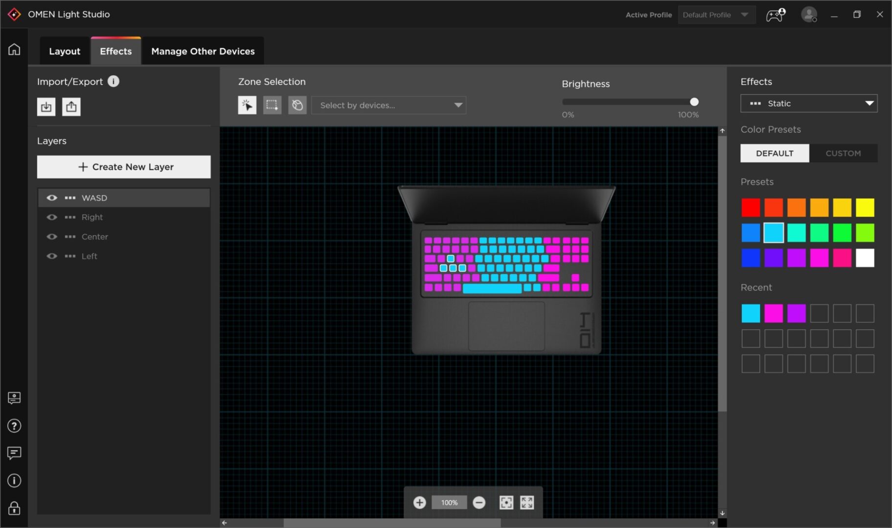Toggle visibility of the WASD layer

[x=52, y=198]
